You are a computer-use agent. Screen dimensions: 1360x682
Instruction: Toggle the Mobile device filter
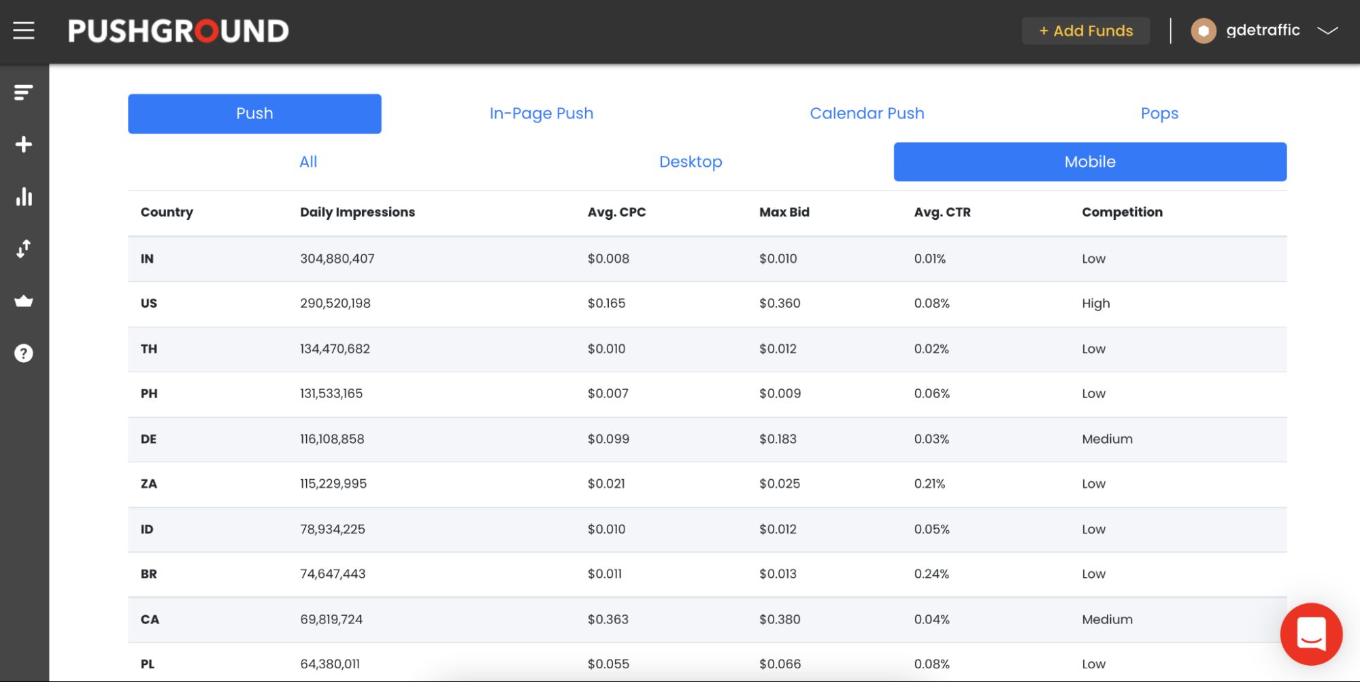[x=1089, y=161]
